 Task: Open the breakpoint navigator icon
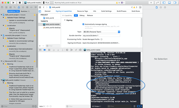pos(31,7)
